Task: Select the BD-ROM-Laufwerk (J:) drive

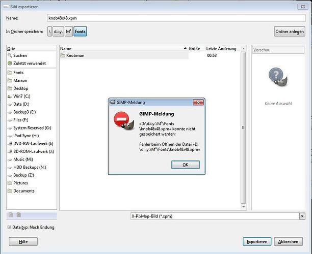Action: point(31,151)
